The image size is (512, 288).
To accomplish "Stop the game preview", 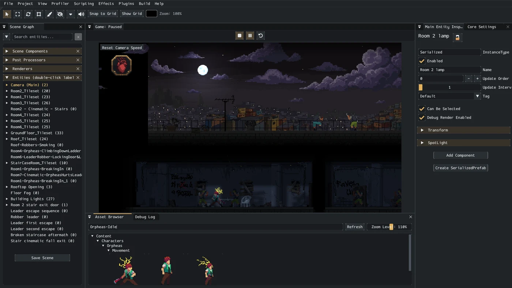I will tap(240, 35).
